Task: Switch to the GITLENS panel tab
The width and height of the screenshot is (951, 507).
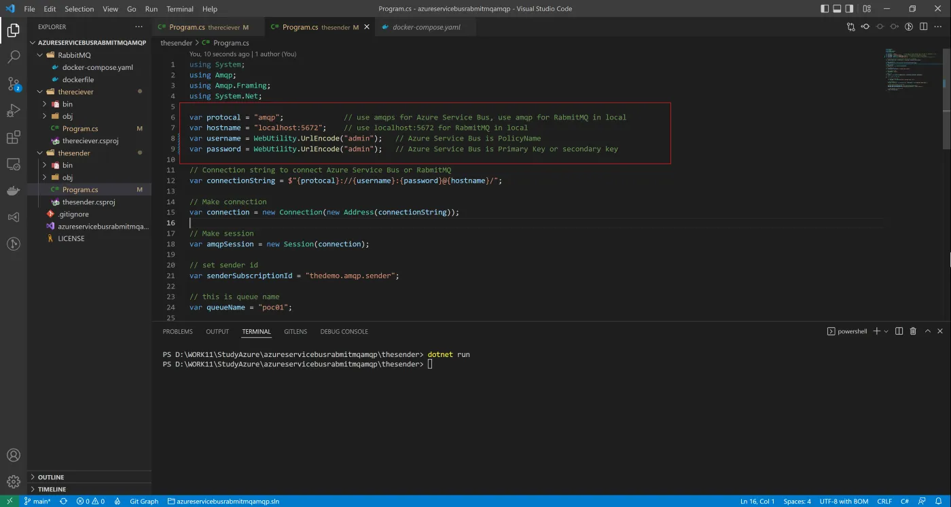Action: click(295, 331)
